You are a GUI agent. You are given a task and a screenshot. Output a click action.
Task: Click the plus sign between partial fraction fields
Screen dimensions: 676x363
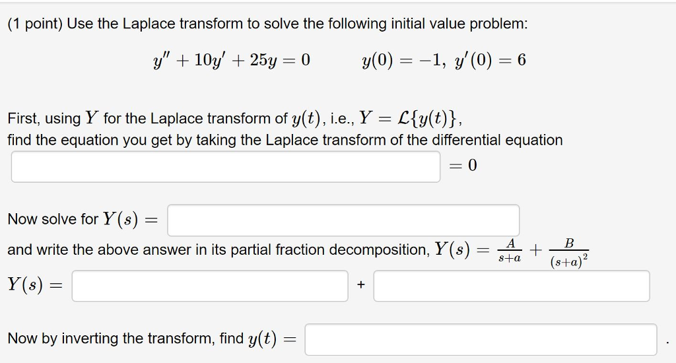361,284
